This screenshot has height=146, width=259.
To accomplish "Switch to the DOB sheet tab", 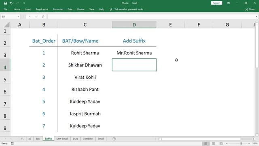I will click(x=76, y=139).
